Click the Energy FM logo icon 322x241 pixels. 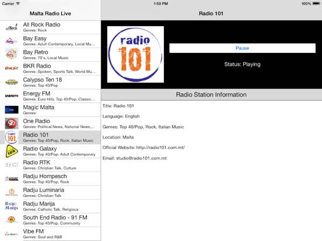(x=12, y=96)
